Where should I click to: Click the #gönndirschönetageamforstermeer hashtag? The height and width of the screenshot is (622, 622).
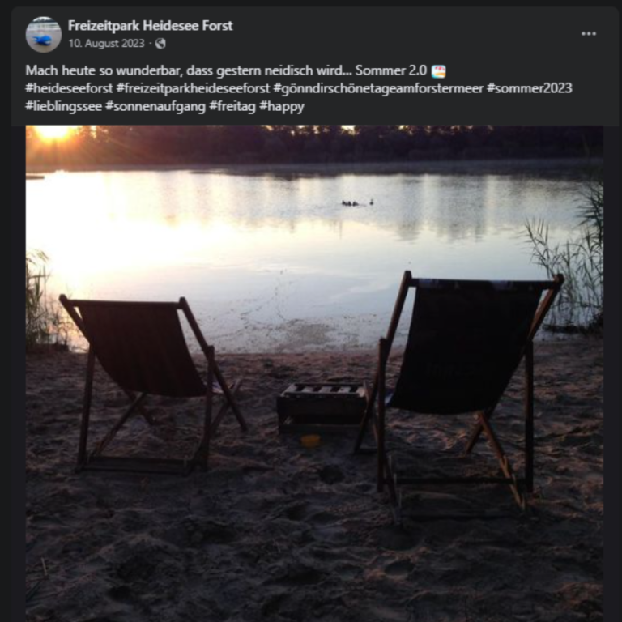(x=378, y=88)
